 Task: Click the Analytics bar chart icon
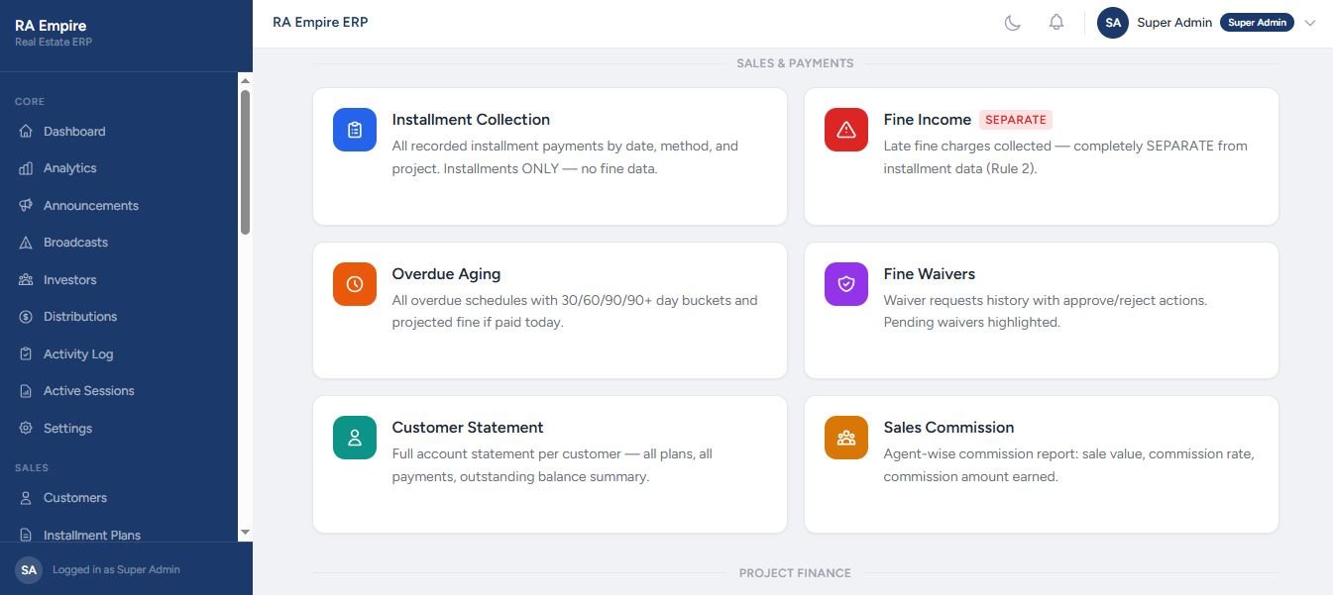26,168
